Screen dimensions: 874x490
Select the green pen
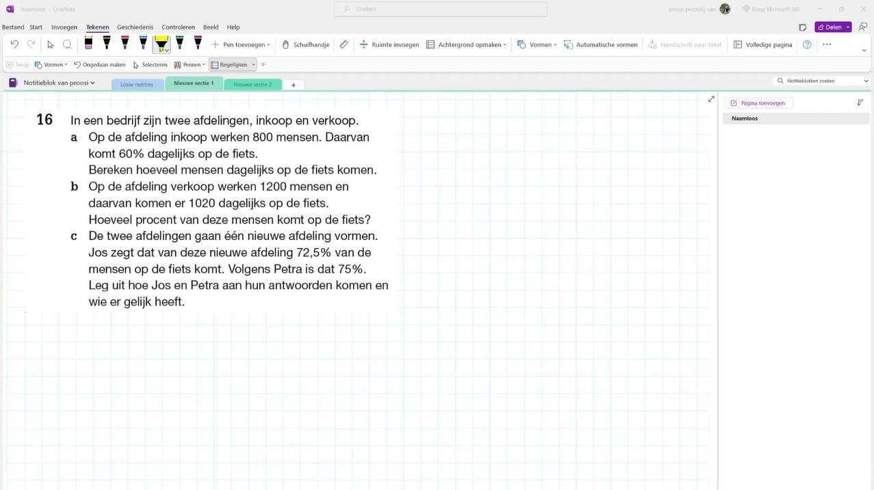click(x=180, y=44)
